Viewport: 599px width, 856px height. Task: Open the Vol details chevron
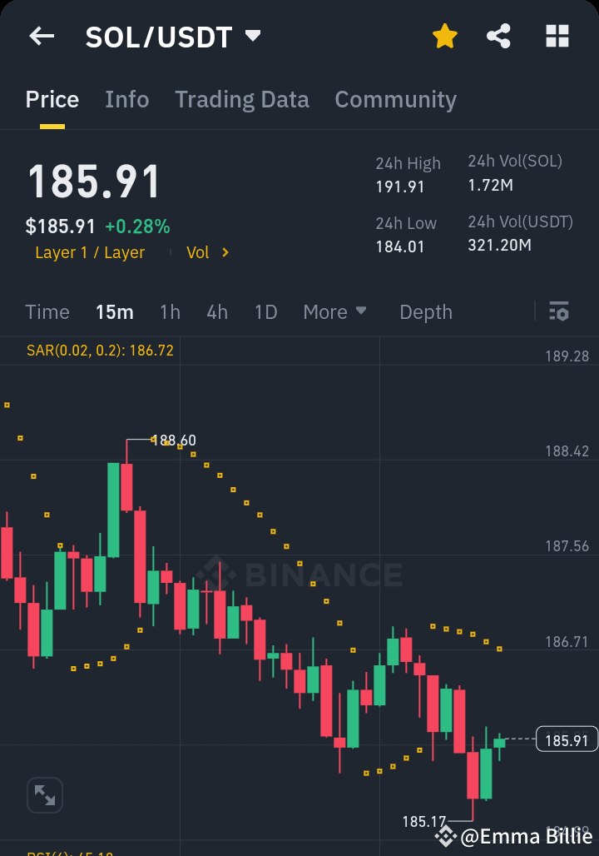point(208,252)
